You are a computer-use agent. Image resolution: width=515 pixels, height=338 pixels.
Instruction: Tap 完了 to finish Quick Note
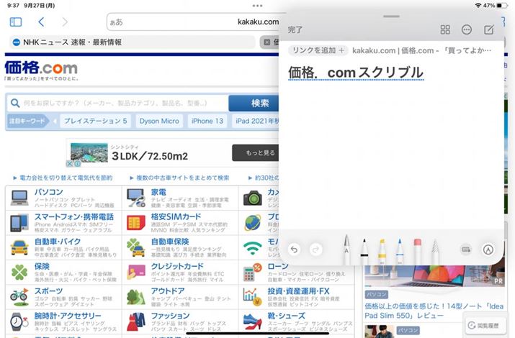(295, 29)
